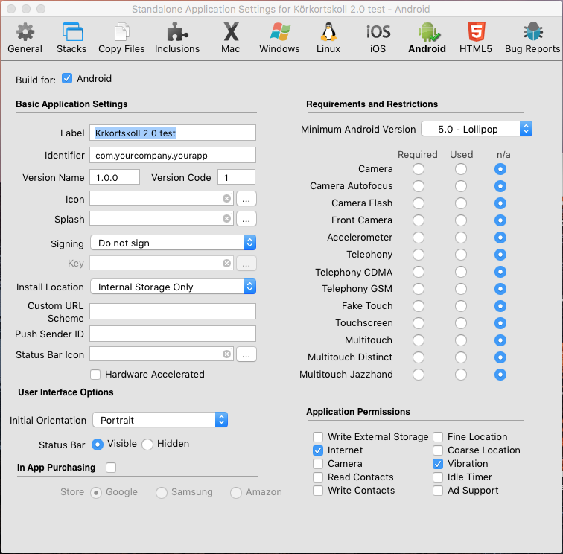
Task: Select the Mac build settings
Action: pos(231,37)
